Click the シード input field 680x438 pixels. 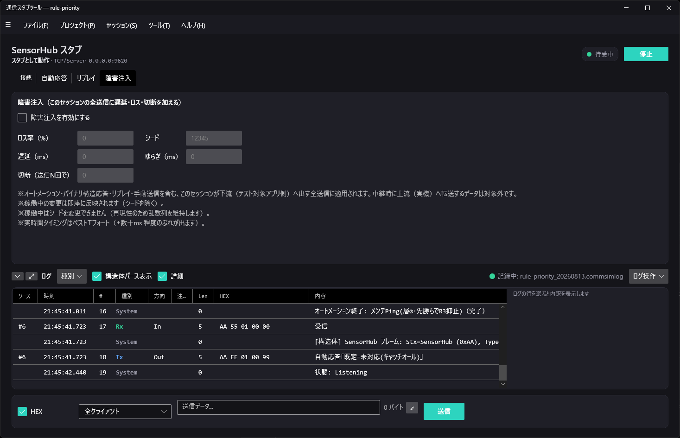[214, 138]
